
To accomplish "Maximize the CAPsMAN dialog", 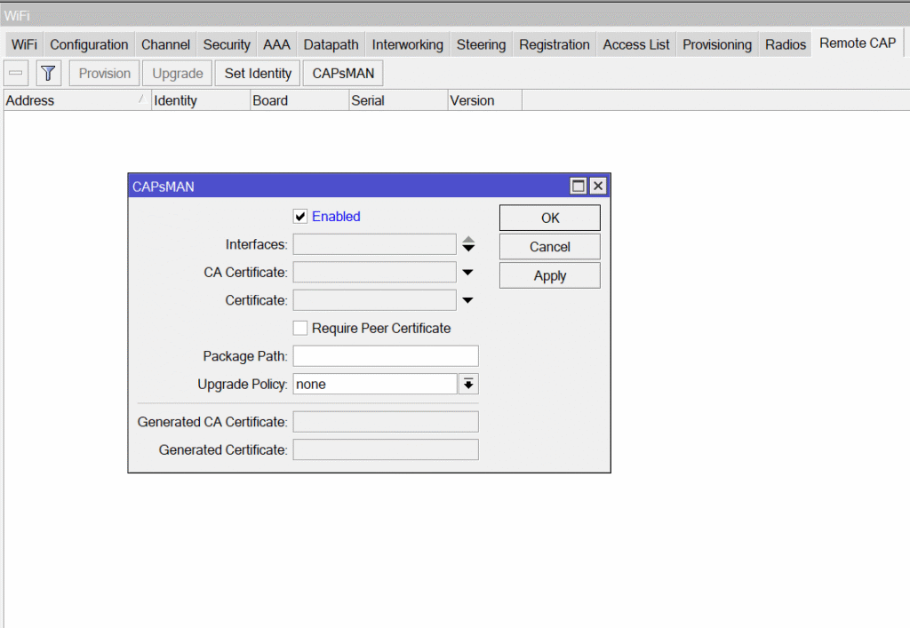I will click(x=578, y=187).
